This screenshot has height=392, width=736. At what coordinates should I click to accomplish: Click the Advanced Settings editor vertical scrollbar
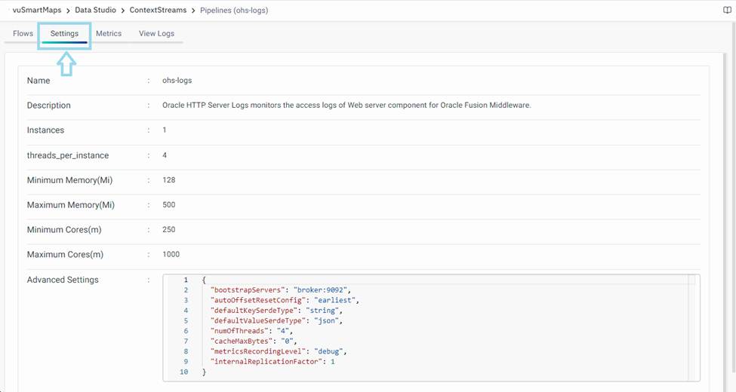point(691,328)
